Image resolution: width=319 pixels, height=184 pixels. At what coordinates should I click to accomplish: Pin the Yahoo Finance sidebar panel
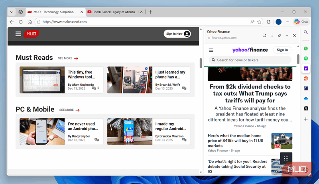(x=280, y=35)
